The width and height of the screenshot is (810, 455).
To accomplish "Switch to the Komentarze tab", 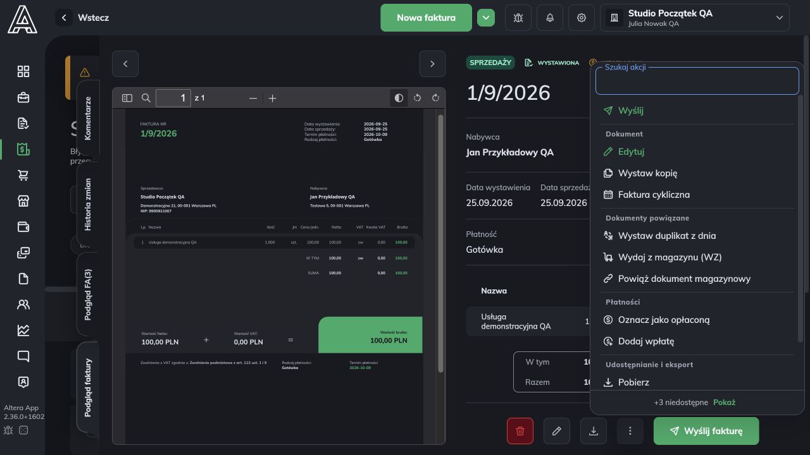I will (x=88, y=118).
